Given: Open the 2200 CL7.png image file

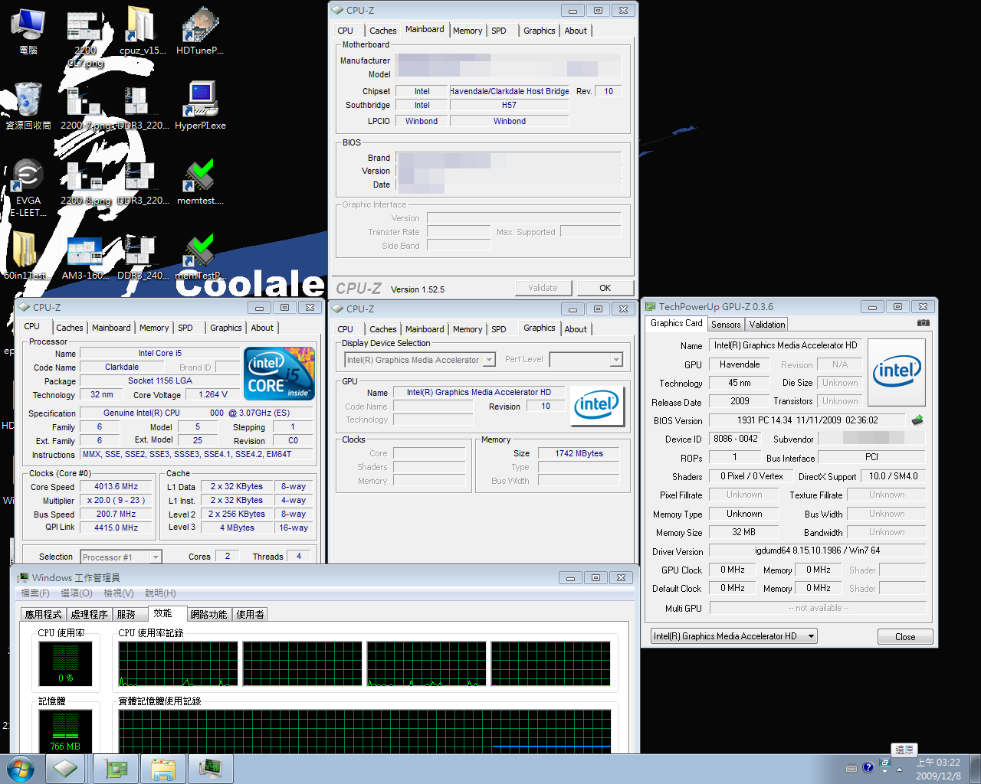Looking at the screenshot, I should coord(85,37).
